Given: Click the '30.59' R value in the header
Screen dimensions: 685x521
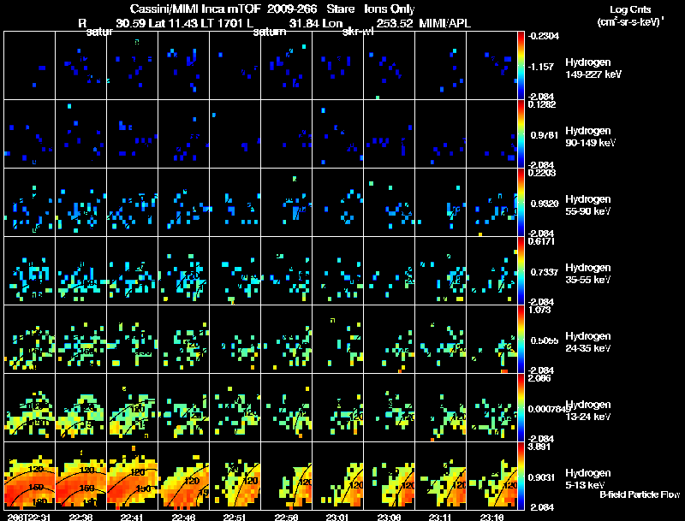Looking at the screenshot, I should coord(130,23).
